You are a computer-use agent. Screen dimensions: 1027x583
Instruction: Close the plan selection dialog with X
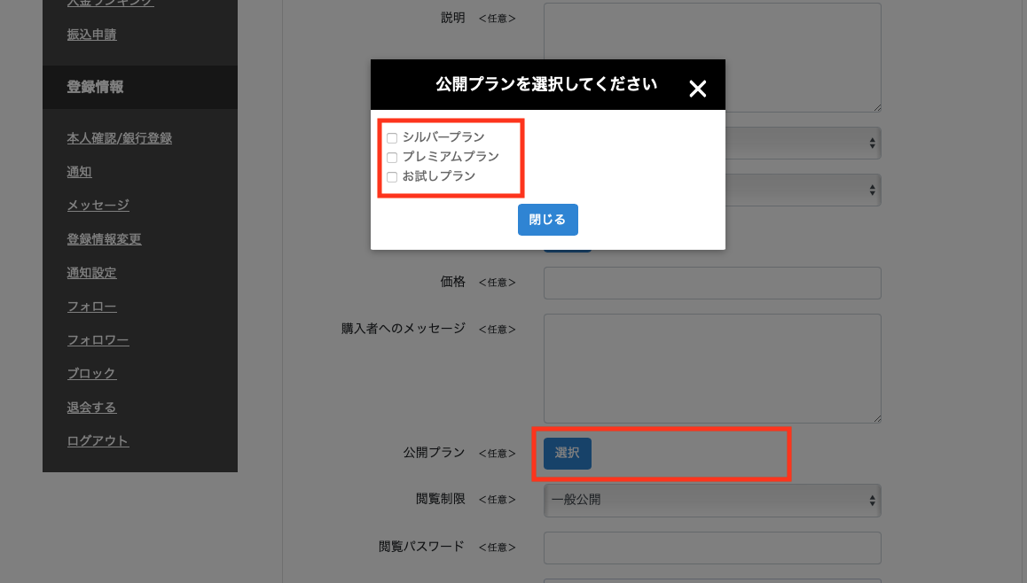698,89
